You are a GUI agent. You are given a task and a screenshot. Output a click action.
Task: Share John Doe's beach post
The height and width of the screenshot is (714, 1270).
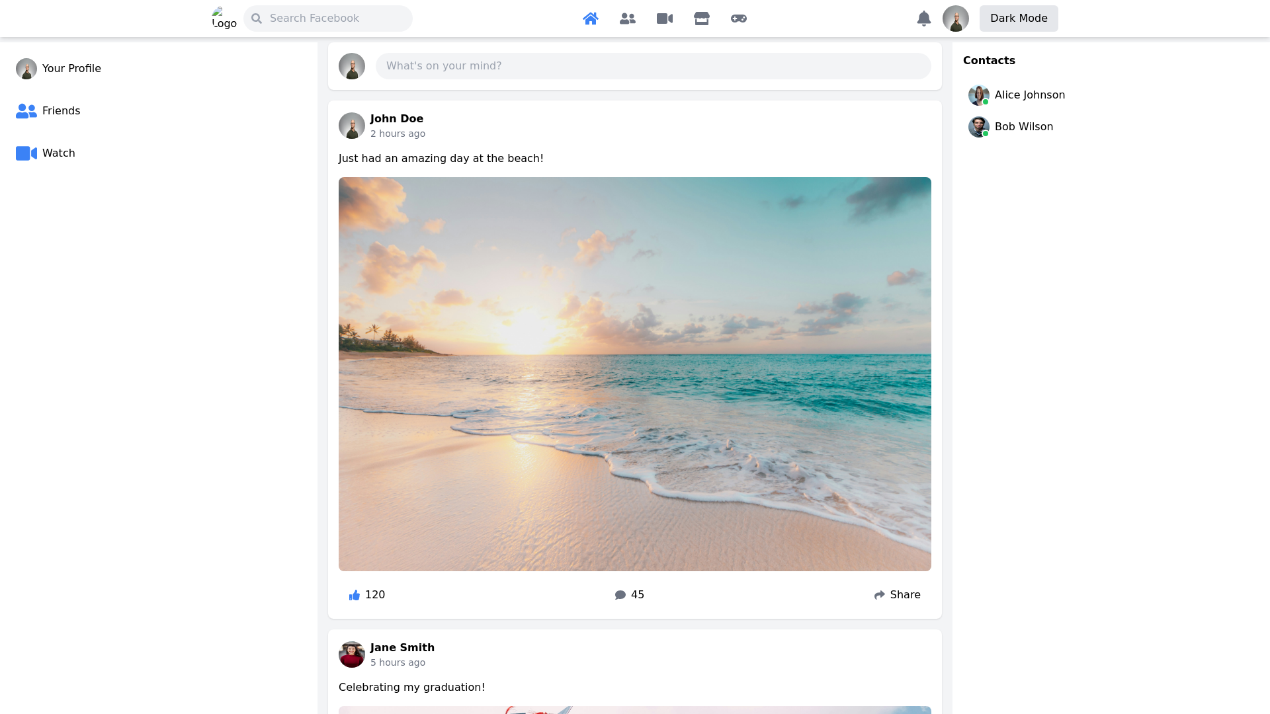point(897,595)
